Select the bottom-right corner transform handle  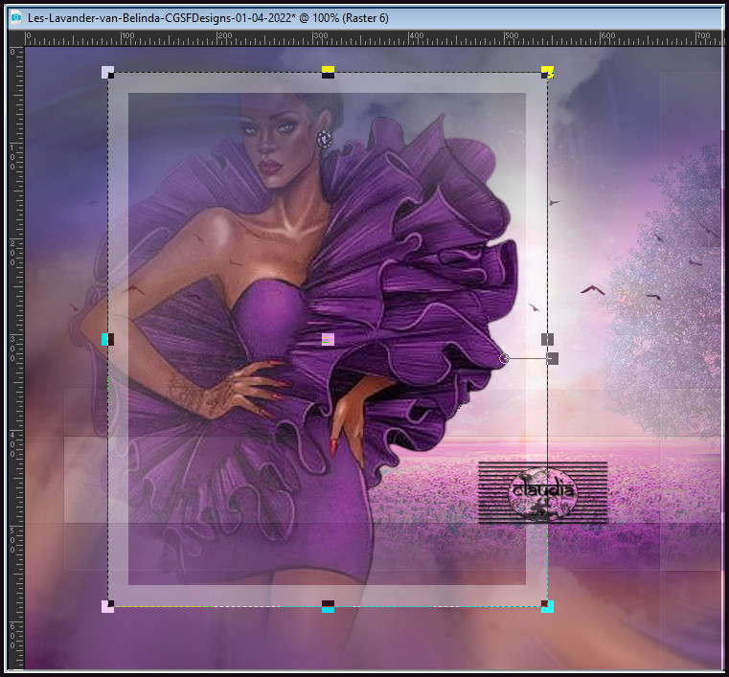tap(547, 606)
